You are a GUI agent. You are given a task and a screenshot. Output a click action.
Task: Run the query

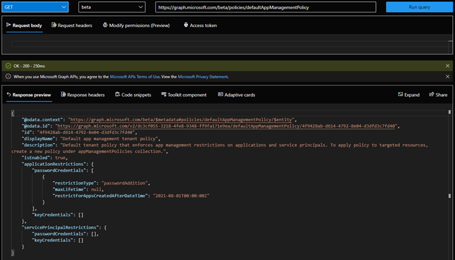pos(419,7)
